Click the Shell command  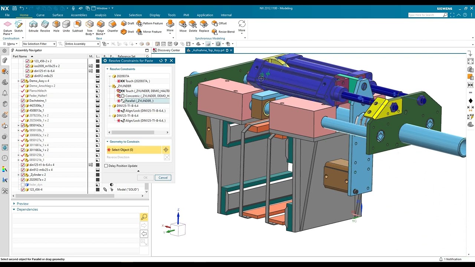pos(128,32)
